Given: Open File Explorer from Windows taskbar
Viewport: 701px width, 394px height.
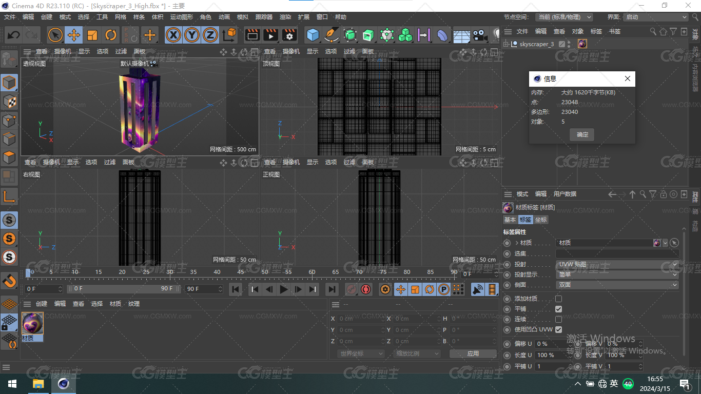Looking at the screenshot, I should pyautogui.click(x=38, y=384).
